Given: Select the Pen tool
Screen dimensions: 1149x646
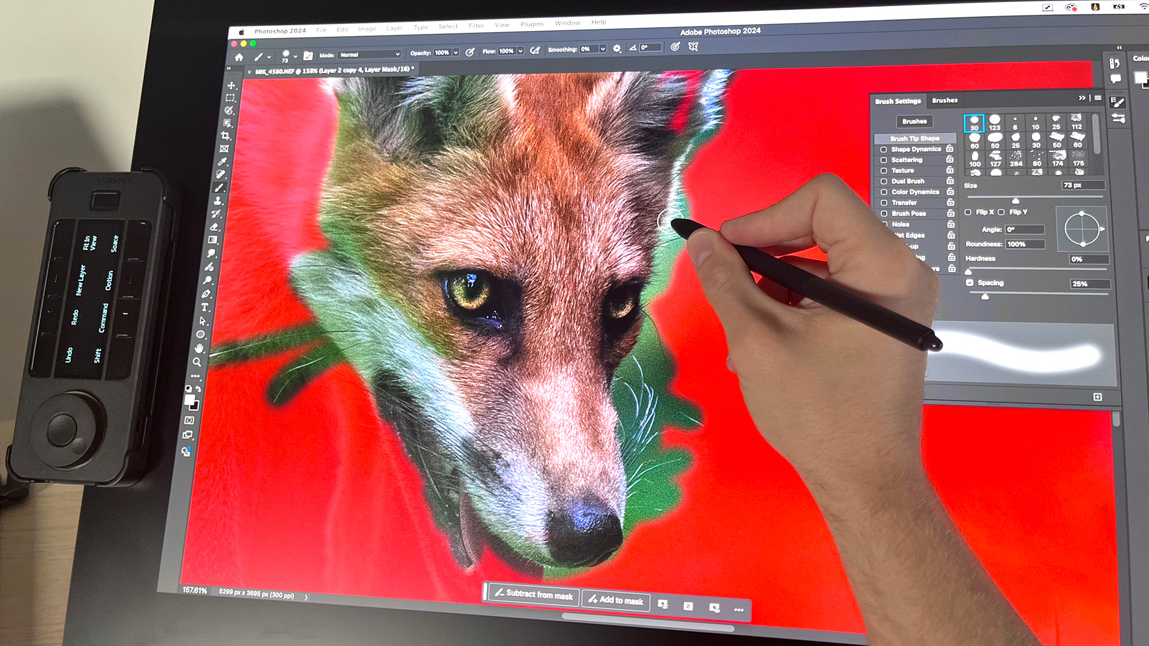Looking at the screenshot, I should click(x=206, y=294).
